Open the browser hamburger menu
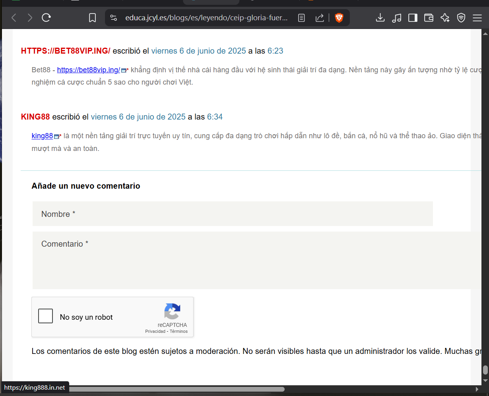 [x=477, y=18]
